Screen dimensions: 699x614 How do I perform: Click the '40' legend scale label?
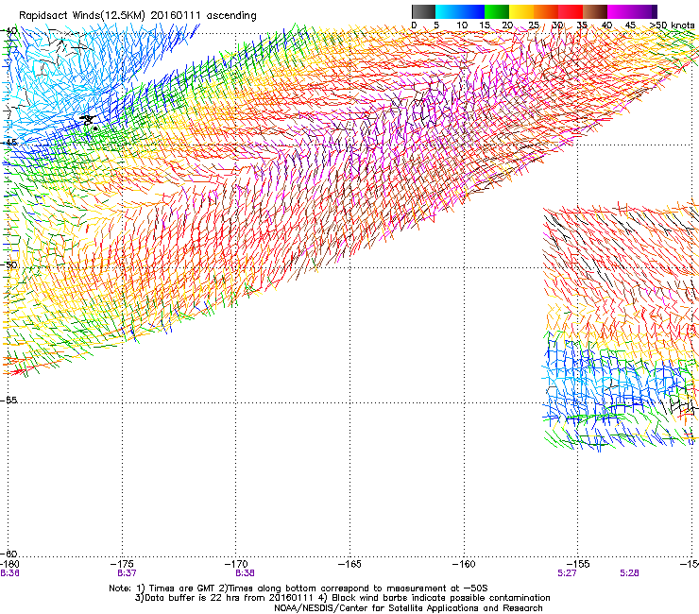(x=606, y=25)
